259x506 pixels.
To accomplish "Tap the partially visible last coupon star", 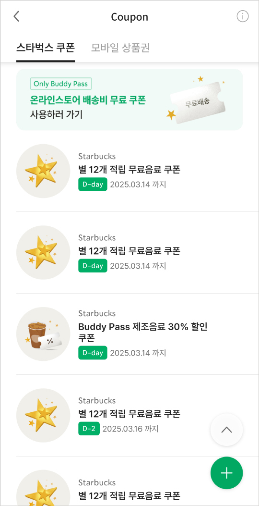I will (43, 488).
